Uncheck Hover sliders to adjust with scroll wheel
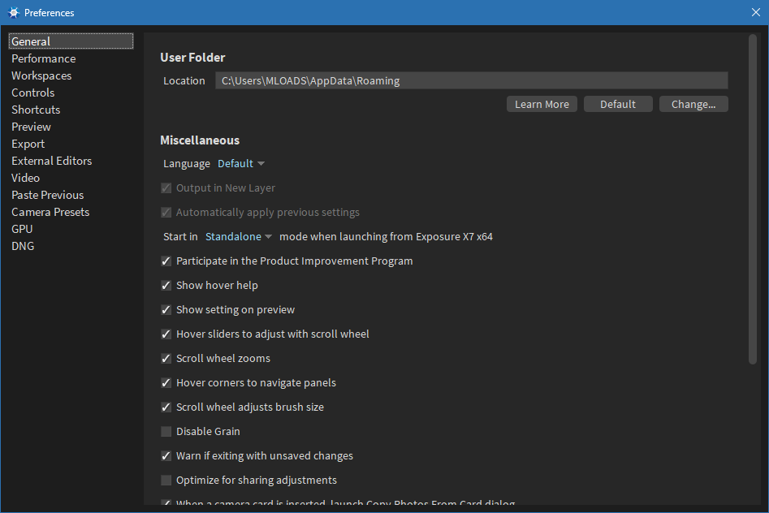 click(x=166, y=334)
